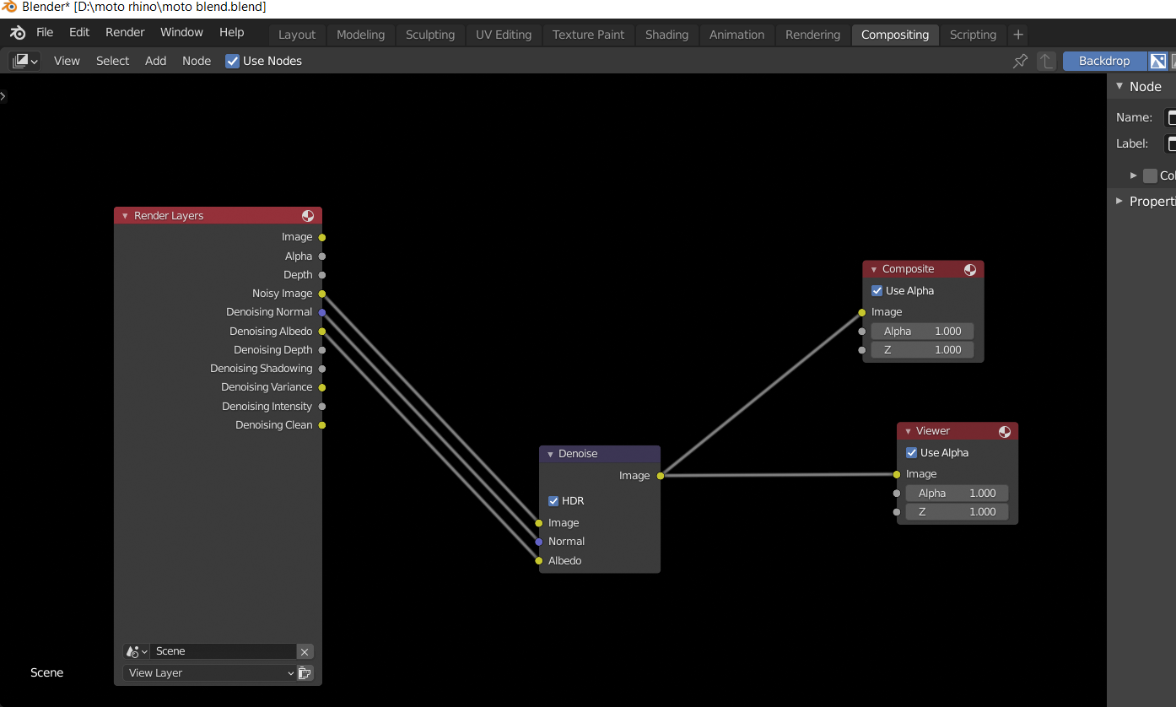Expand the Properties panel section

tap(1119, 201)
